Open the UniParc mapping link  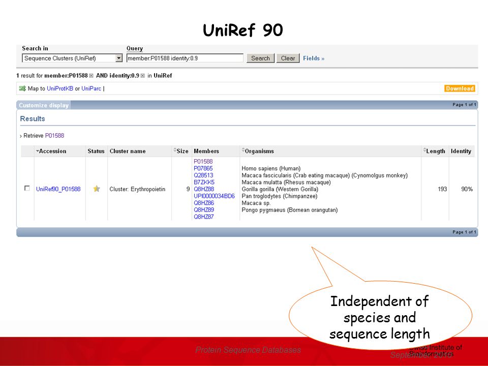[x=91, y=88]
